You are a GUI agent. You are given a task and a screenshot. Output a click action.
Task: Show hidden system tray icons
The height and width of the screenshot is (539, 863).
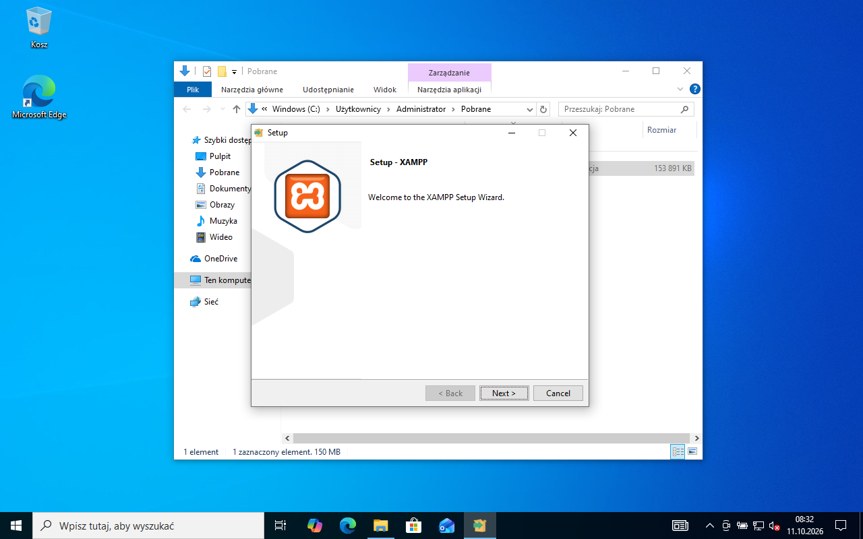(x=709, y=526)
